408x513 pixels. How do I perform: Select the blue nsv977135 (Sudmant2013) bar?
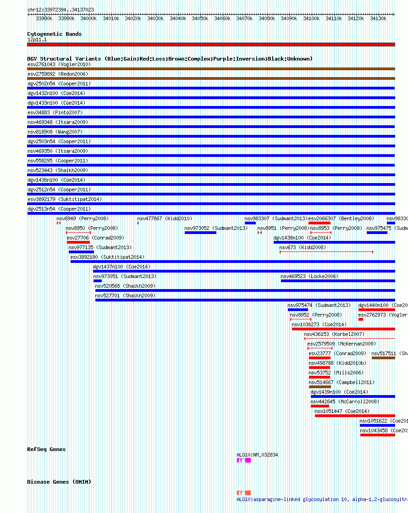click(x=82, y=252)
